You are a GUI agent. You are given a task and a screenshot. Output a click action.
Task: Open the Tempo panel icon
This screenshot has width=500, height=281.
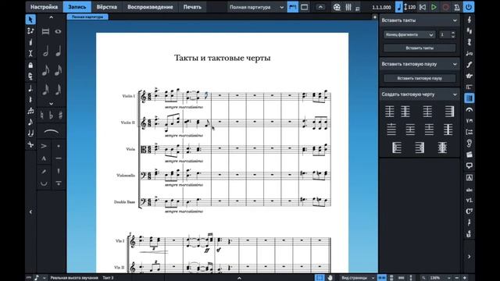coord(469,54)
